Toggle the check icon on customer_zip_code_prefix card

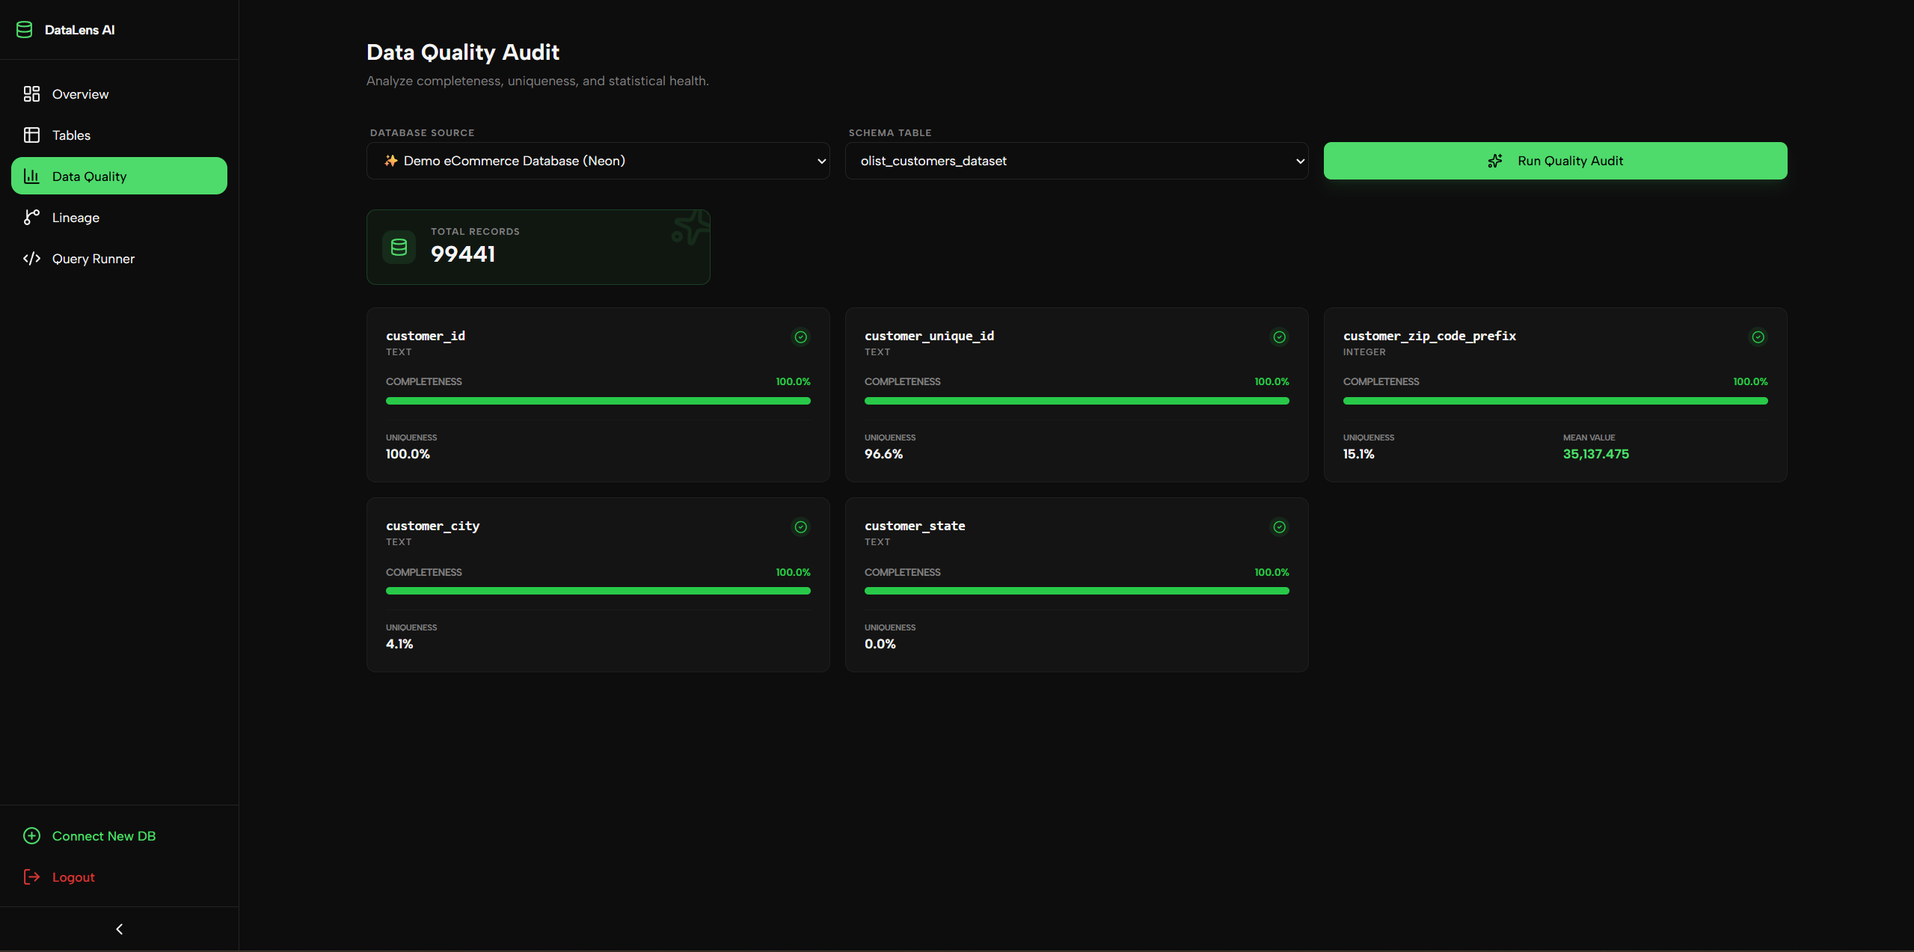click(1758, 337)
